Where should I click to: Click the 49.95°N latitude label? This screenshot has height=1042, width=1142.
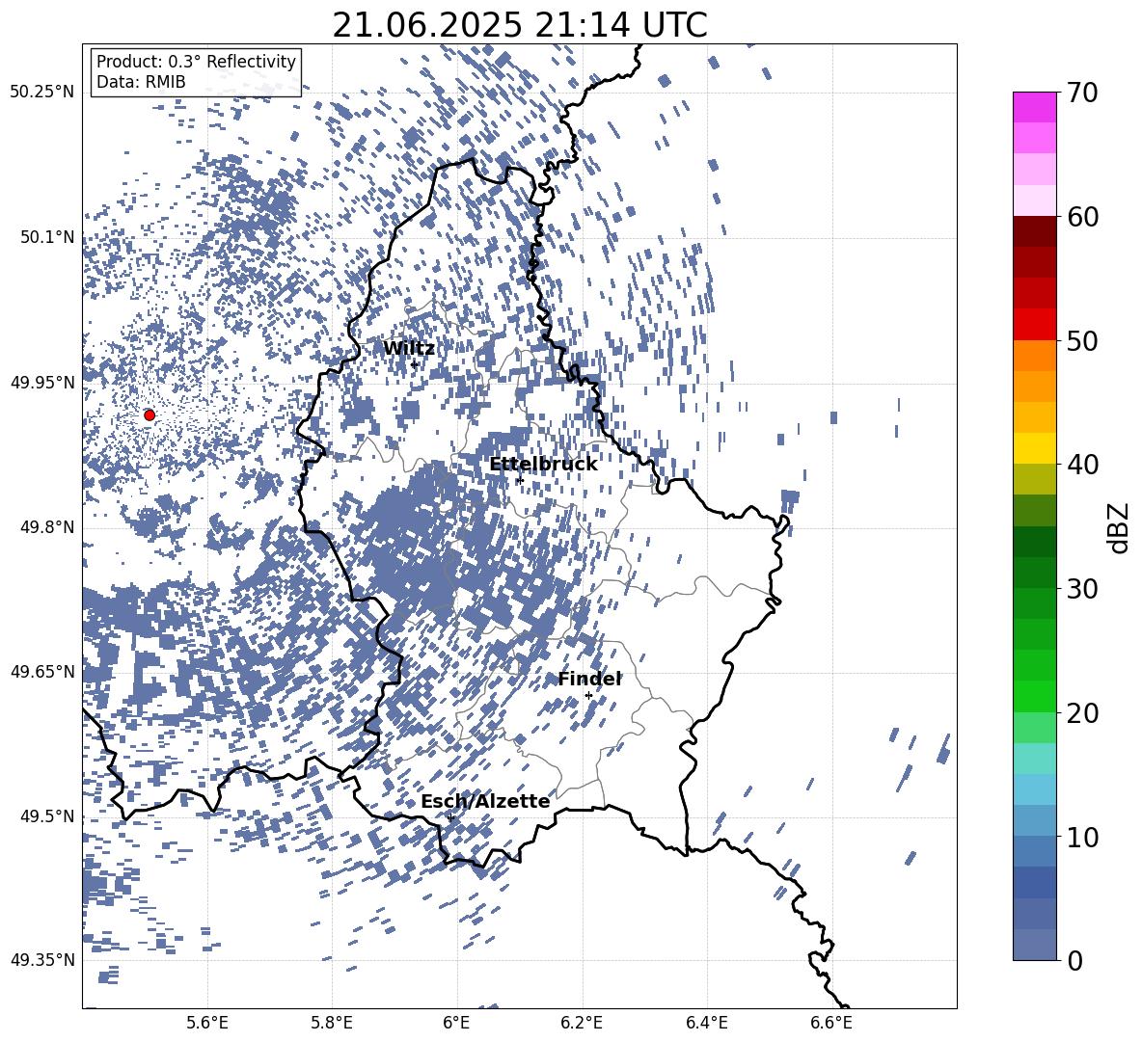coord(42,383)
